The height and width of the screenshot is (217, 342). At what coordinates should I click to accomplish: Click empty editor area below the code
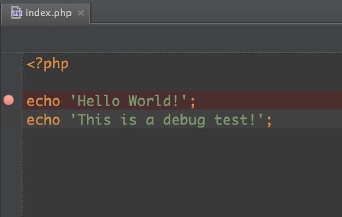(182, 172)
